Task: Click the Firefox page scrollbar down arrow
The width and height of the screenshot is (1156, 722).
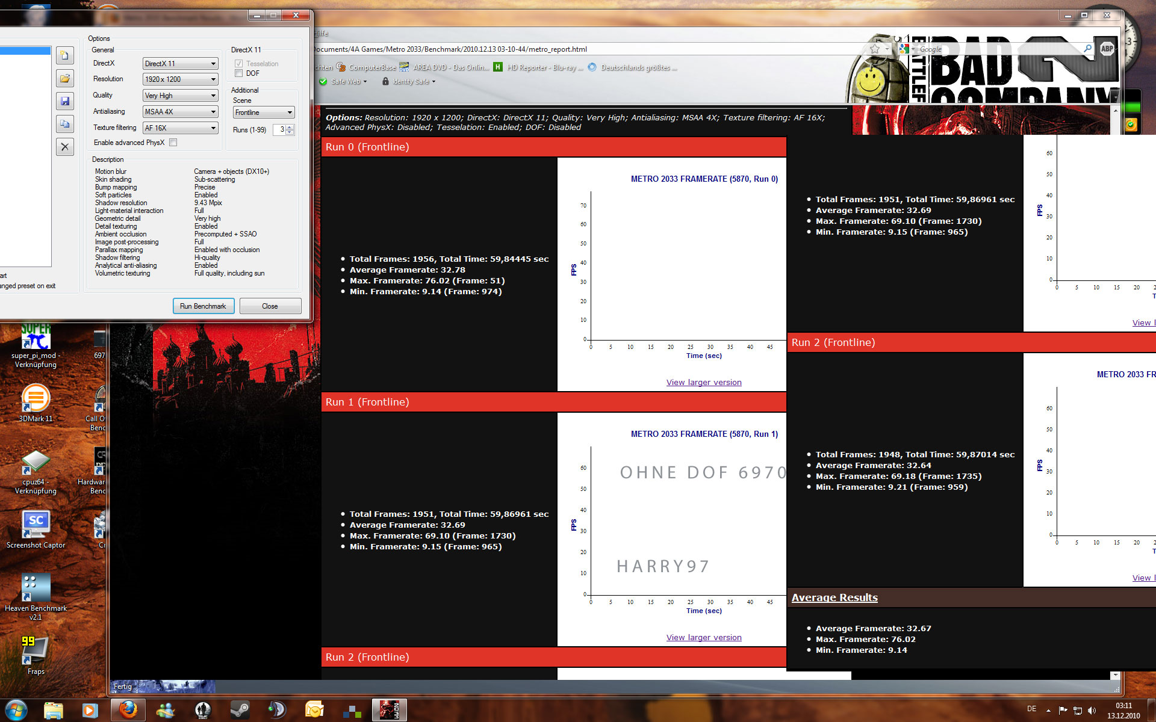Action: point(1115,675)
